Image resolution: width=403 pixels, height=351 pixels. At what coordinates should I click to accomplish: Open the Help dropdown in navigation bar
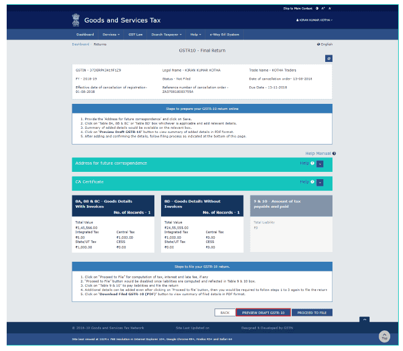[x=196, y=35]
